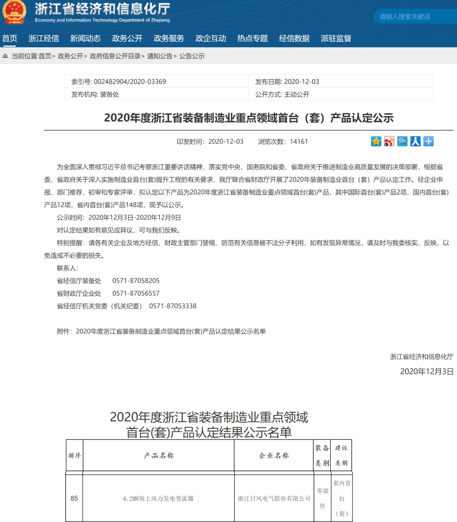Click the national emblem logo

[x=14, y=12]
